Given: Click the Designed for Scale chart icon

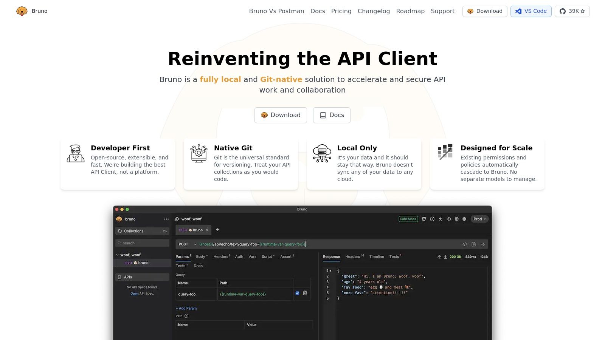Looking at the screenshot, I should 445,152.
